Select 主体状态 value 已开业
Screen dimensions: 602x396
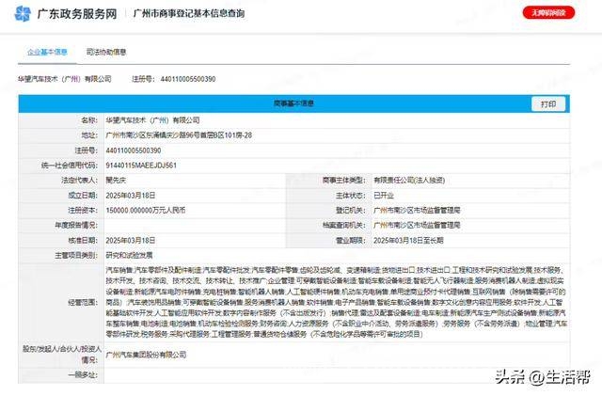pyautogui.click(x=384, y=195)
